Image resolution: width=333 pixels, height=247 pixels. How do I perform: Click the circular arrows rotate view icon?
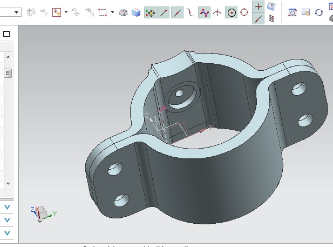(319, 12)
